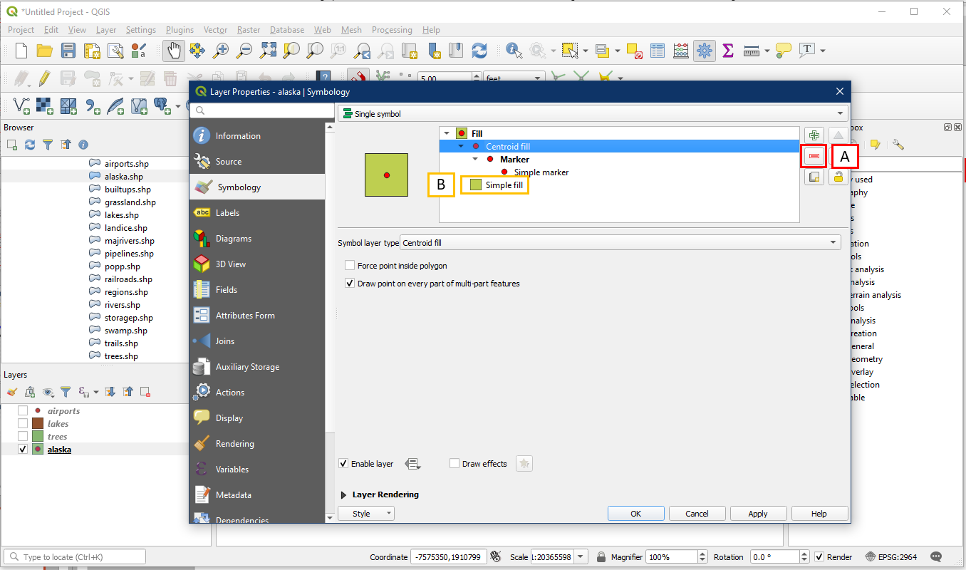The height and width of the screenshot is (570, 966).
Task: Expand the Layer Rendering section
Action: click(345, 494)
